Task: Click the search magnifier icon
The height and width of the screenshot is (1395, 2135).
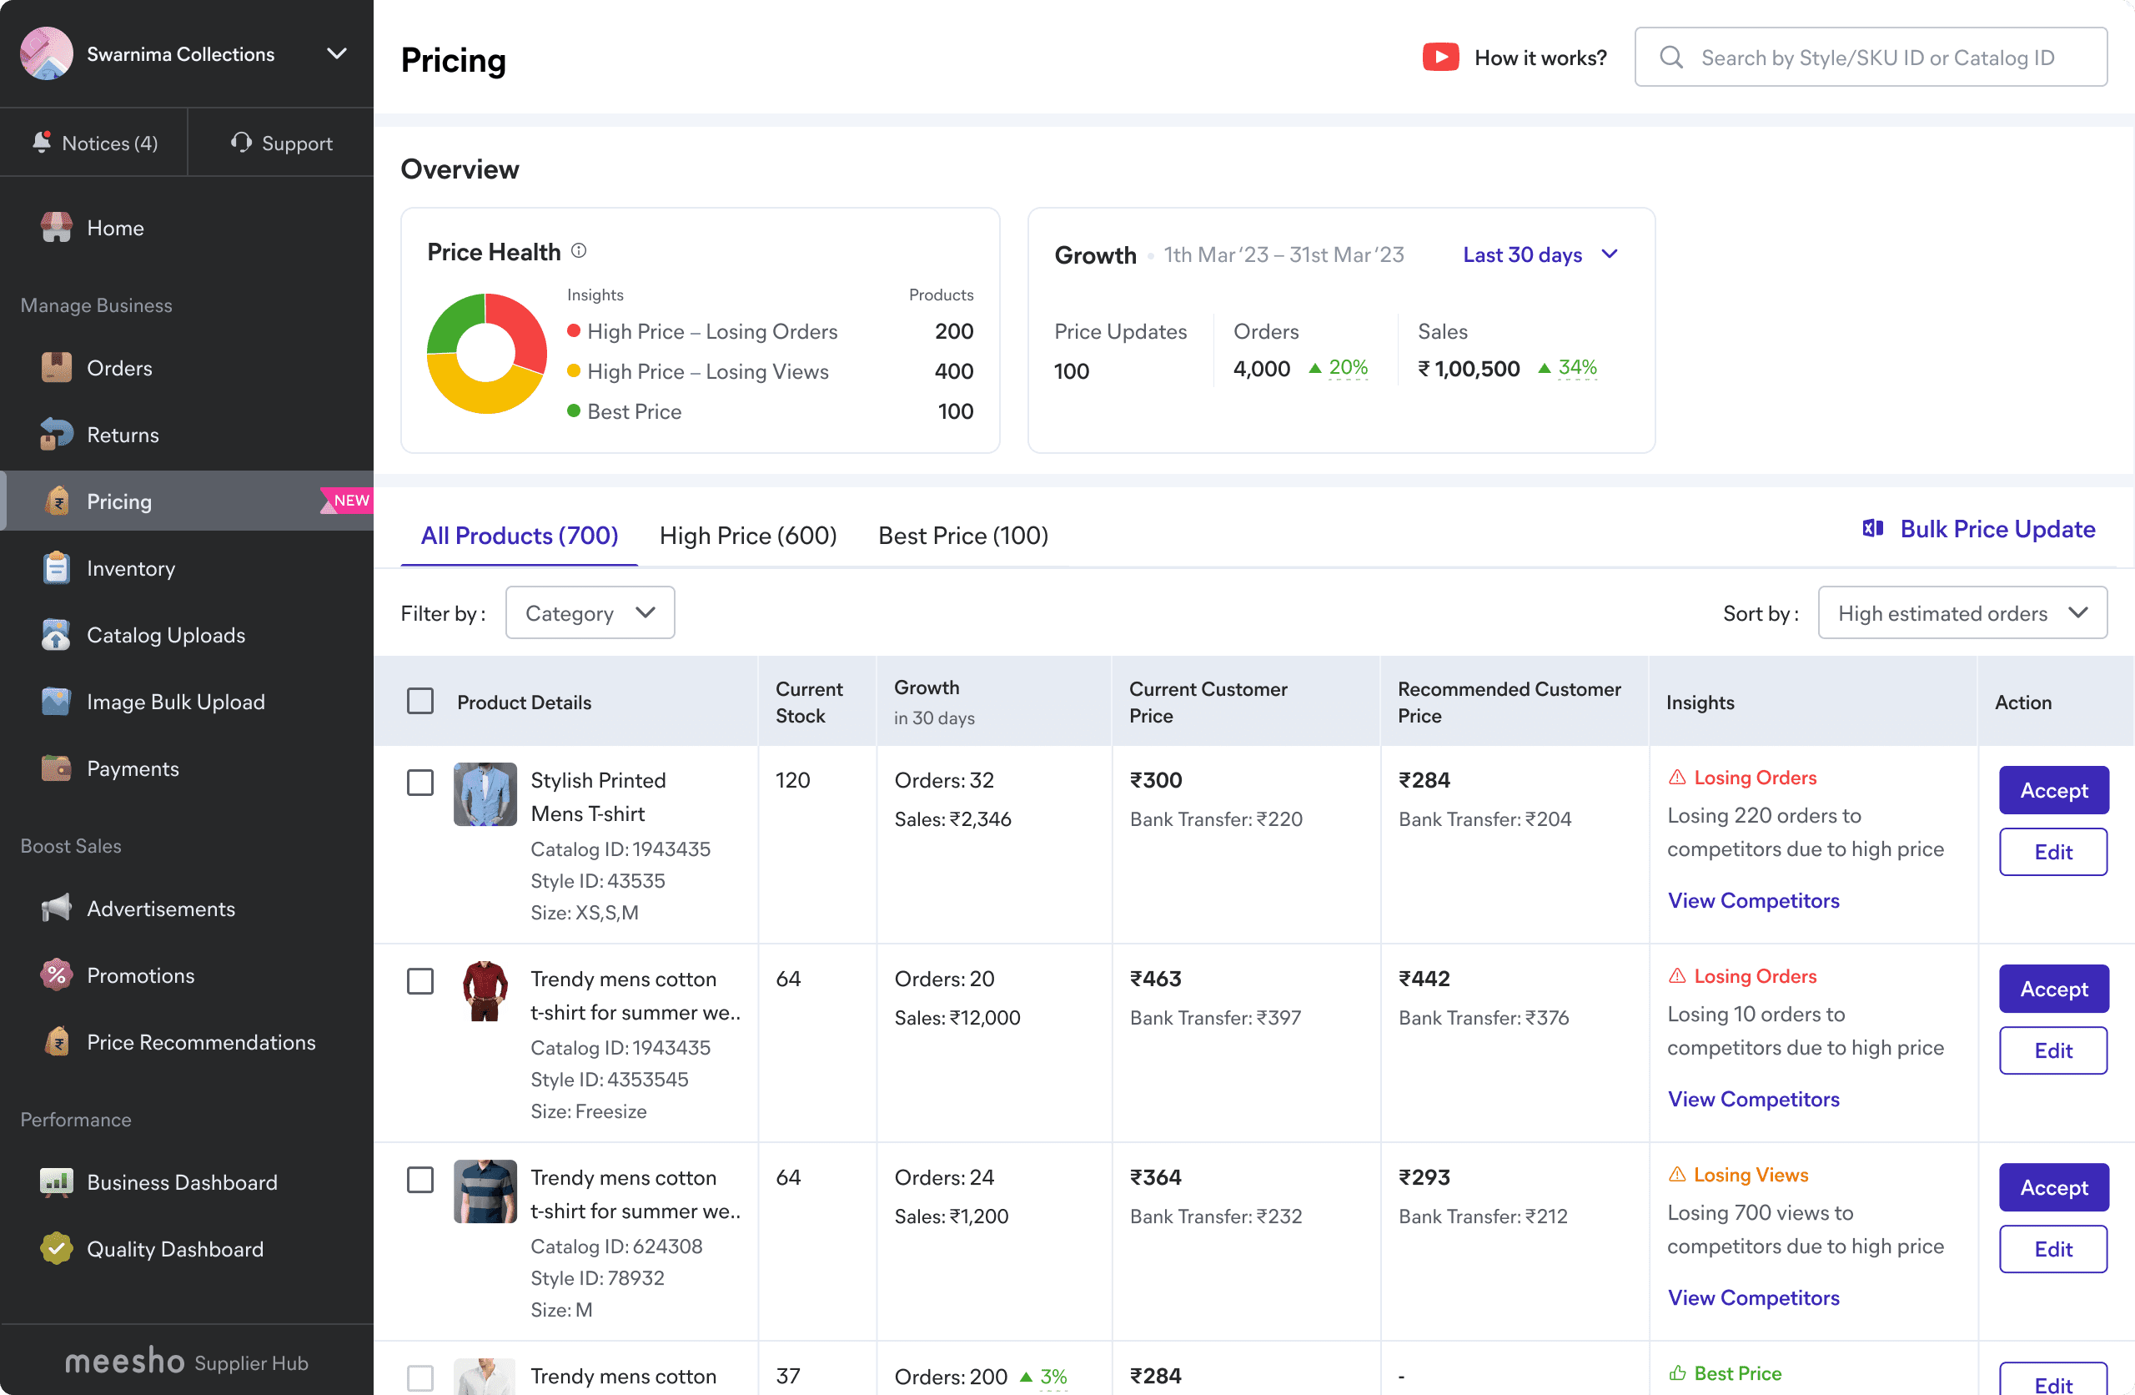Action: (x=1671, y=58)
